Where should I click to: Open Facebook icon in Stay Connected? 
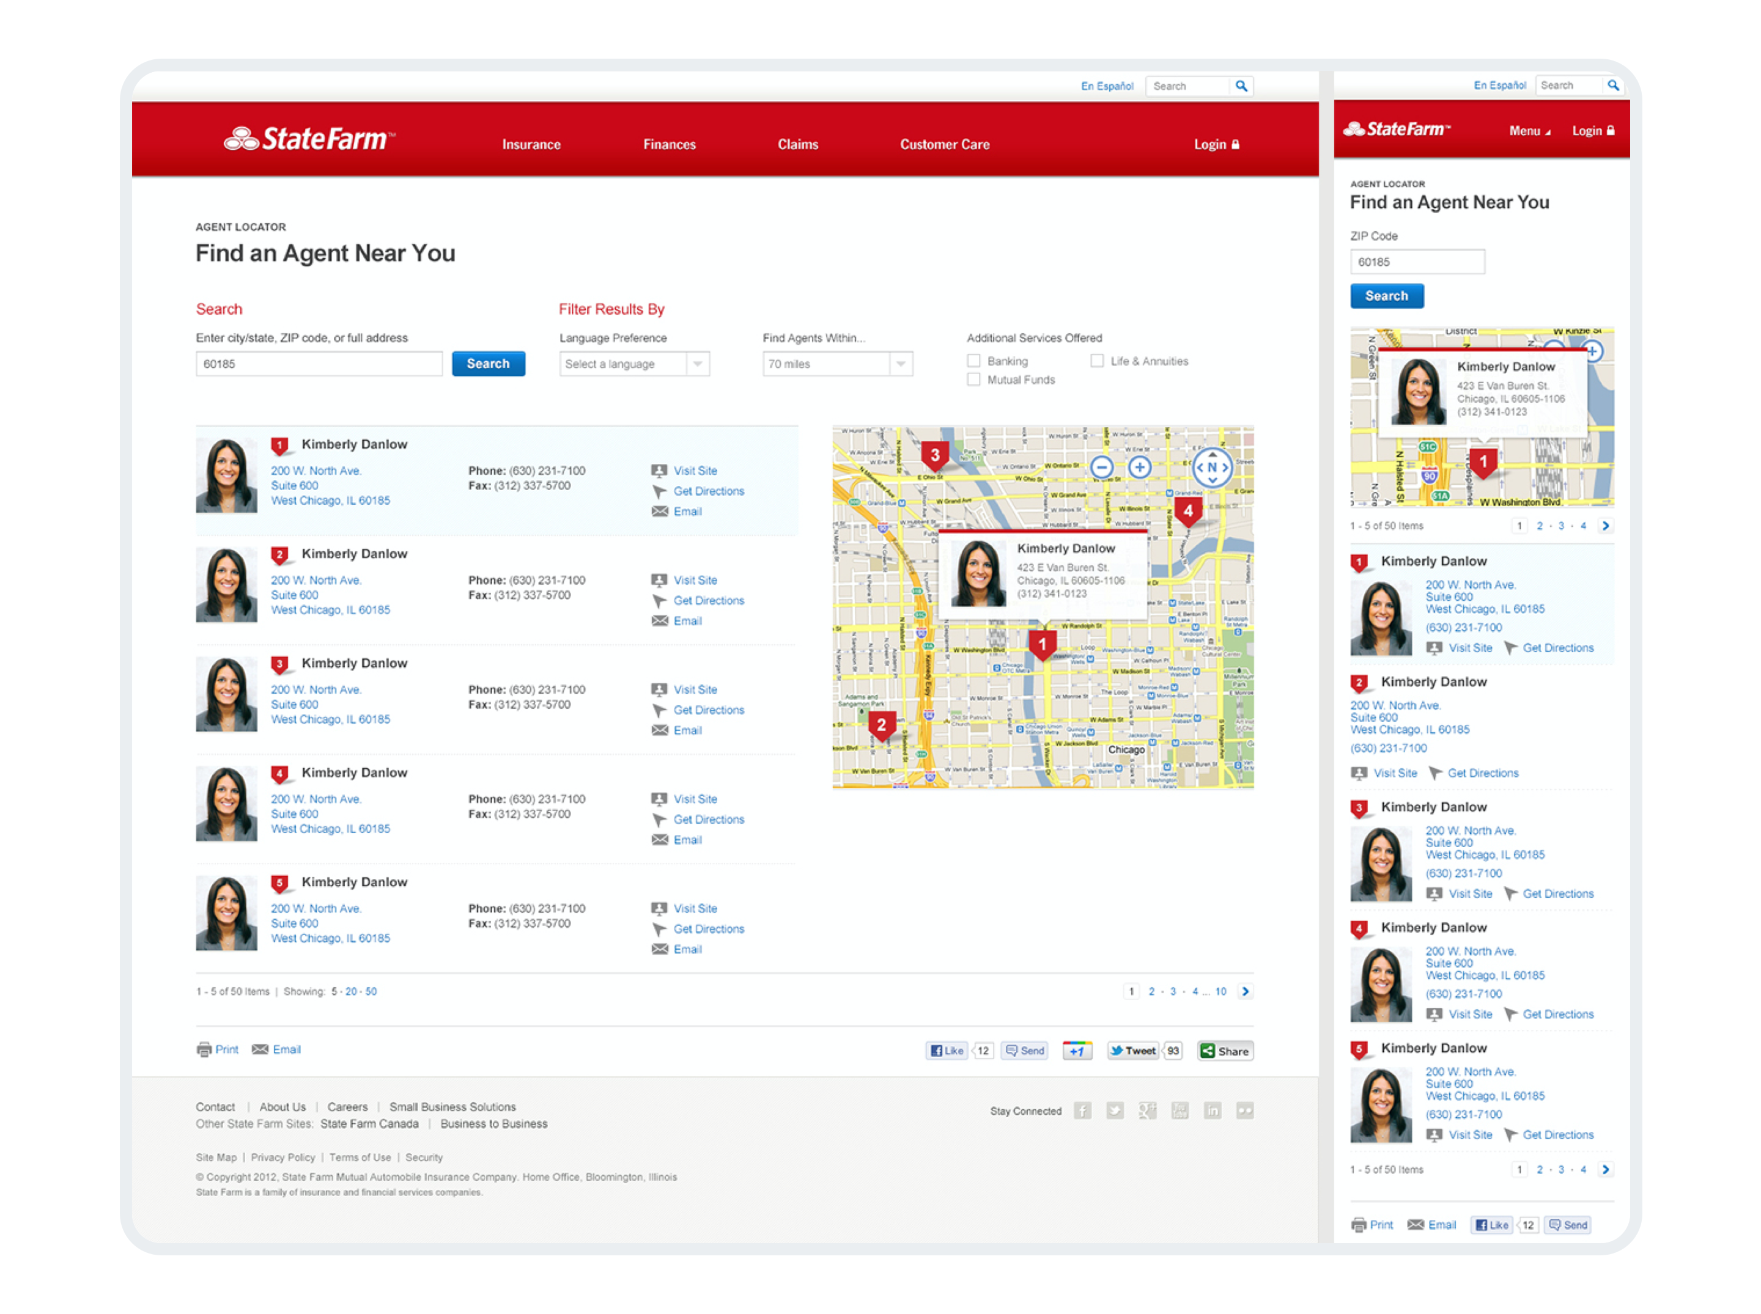(1082, 1110)
